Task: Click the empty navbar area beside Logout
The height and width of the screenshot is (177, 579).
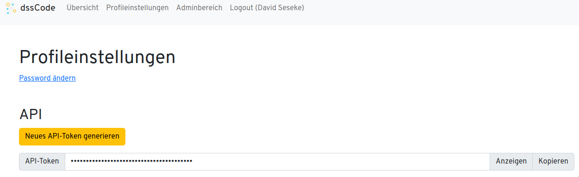Action: [x=440, y=8]
